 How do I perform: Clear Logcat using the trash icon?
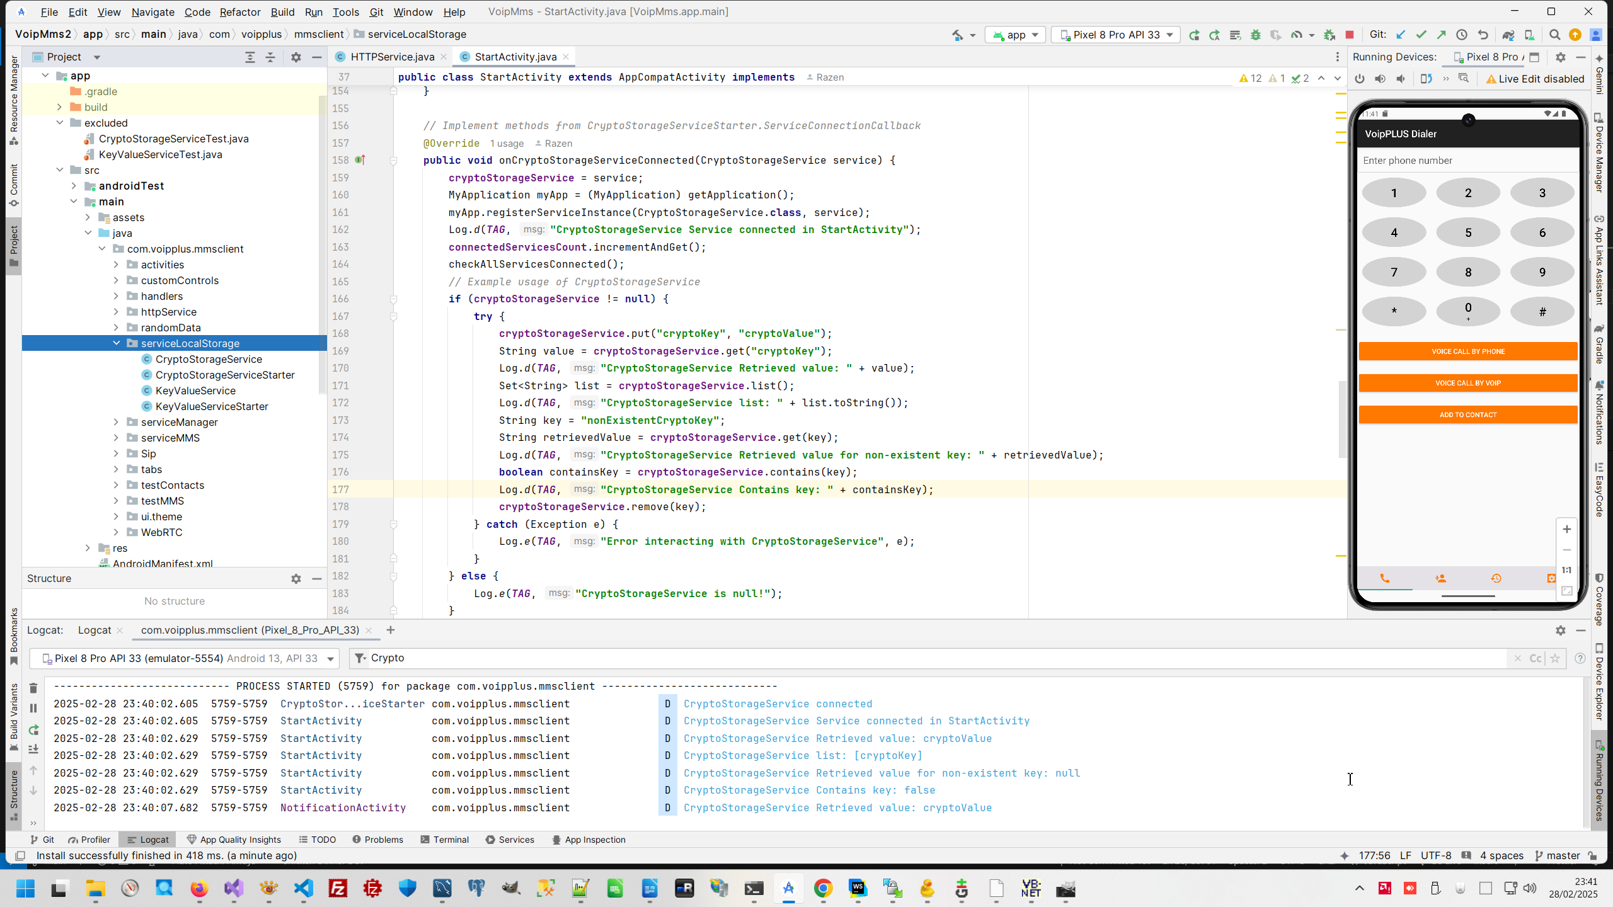pos(33,688)
